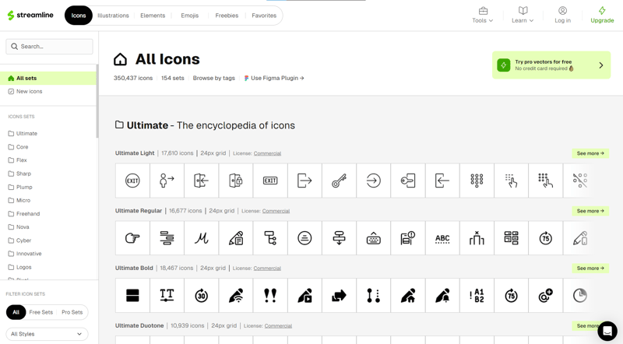
Task: Switch to the Emojis tab
Action: pyautogui.click(x=189, y=16)
